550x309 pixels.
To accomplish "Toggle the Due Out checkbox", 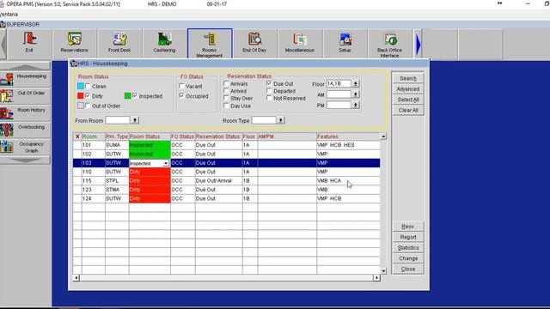I will [269, 84].
